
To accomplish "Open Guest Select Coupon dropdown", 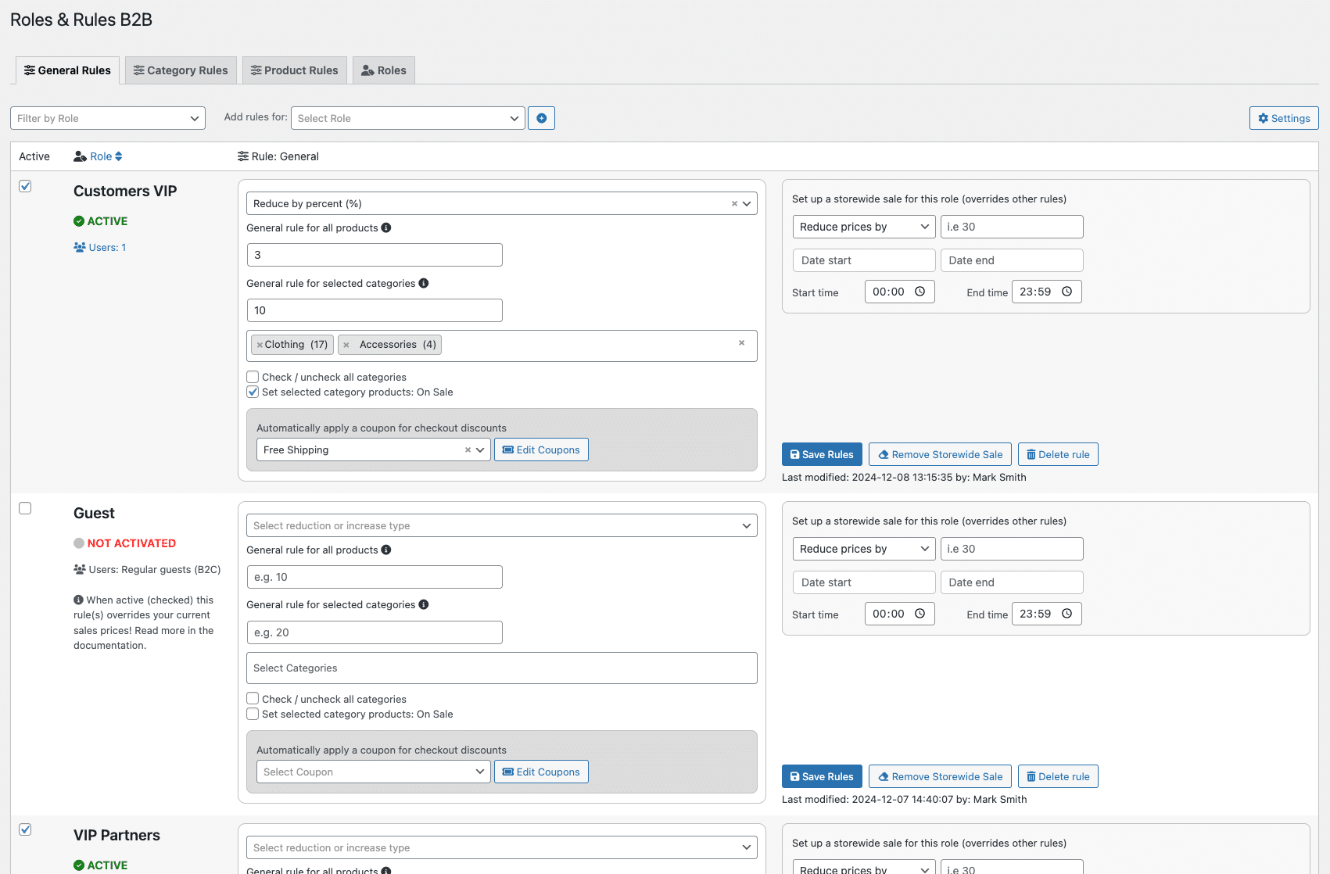I will pos(374,772).
